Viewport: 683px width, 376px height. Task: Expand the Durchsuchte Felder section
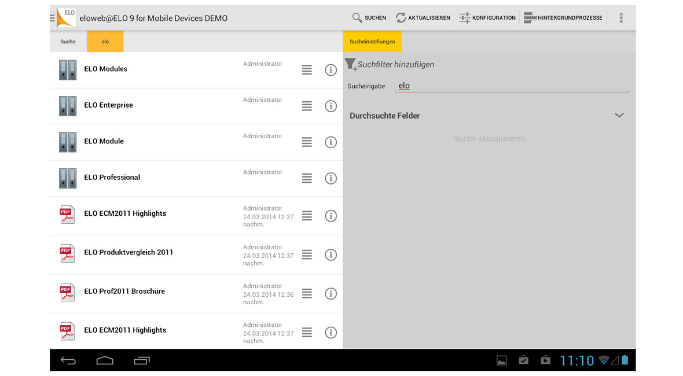pos(619,116)
